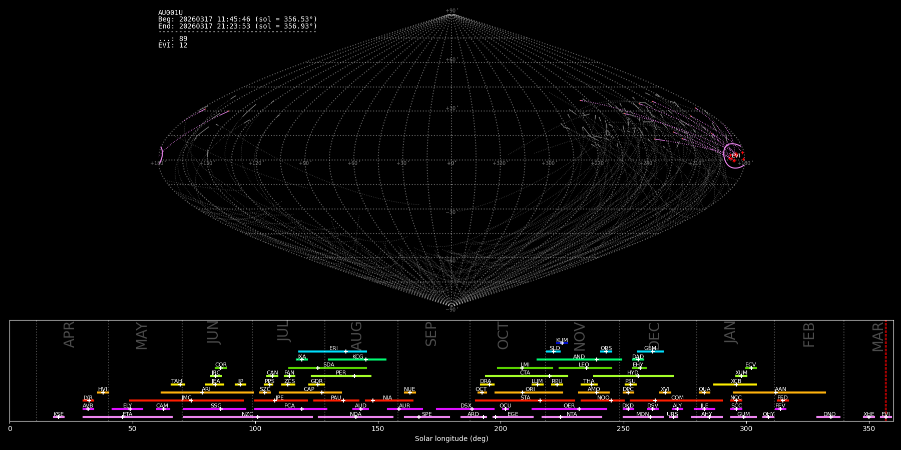Image resolution: width=901 pixels, height=450 pixels.
Task: Select the CAP shower label
Action: 309,389
